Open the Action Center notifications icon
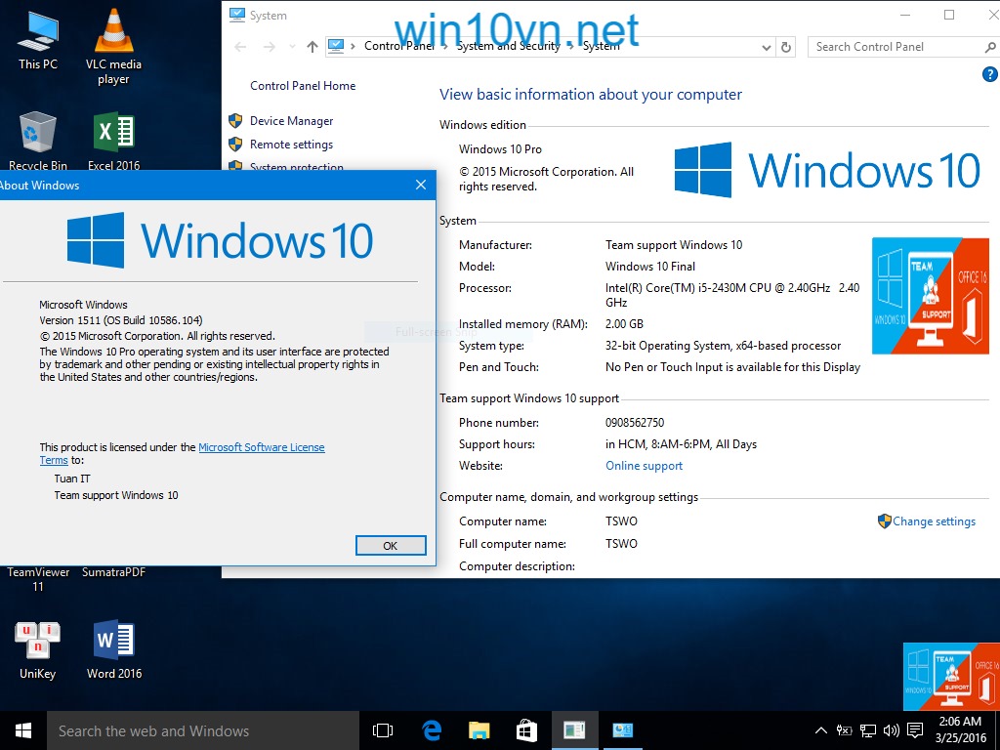The height and width of the screenshot is (750, 1000). tap(915, 730)
